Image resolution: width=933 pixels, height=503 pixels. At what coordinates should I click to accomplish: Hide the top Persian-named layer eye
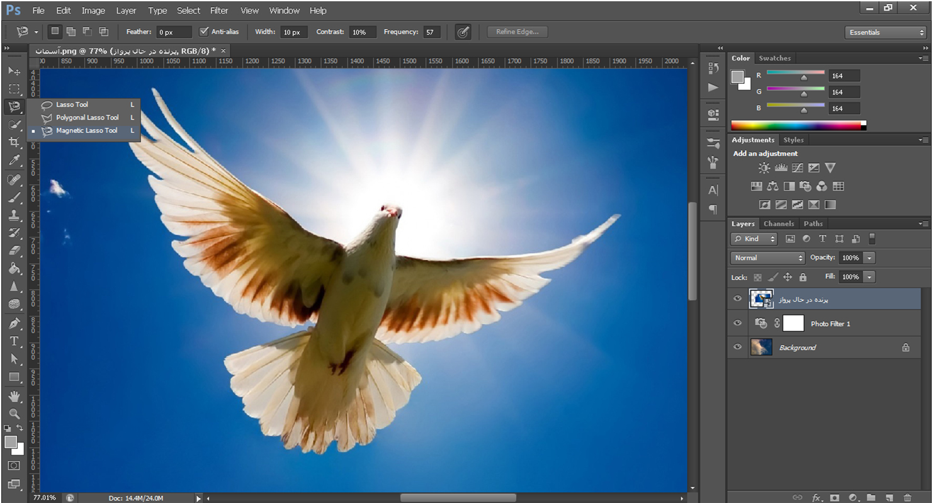(738, 299)
